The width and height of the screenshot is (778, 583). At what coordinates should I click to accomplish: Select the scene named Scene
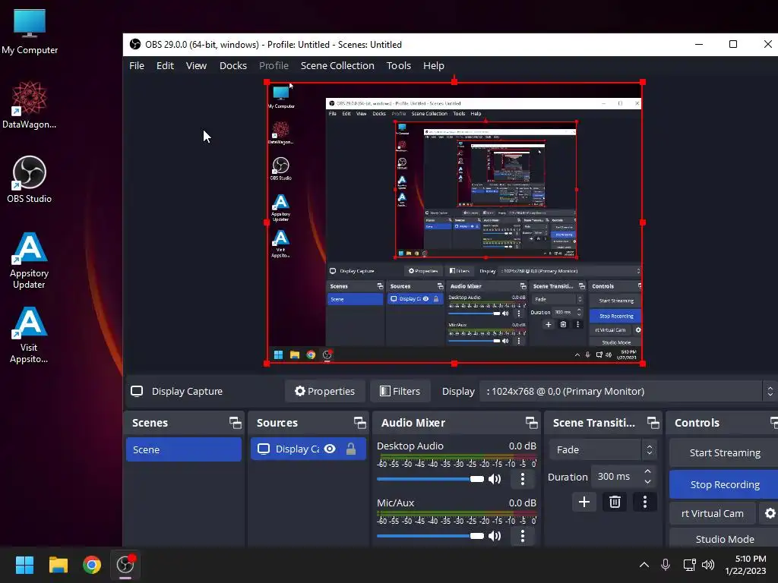click(184, 449)
